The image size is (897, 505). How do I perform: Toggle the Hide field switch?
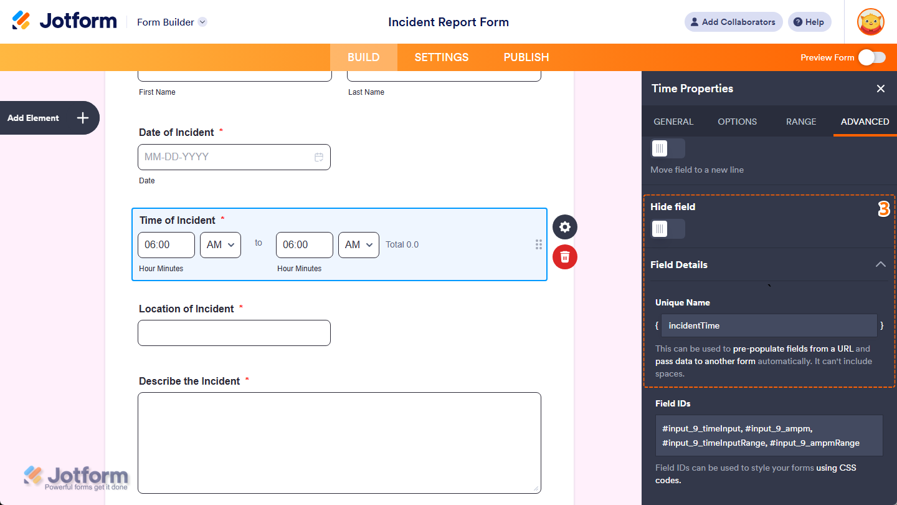pyautogui.click(x=668, y=229)
